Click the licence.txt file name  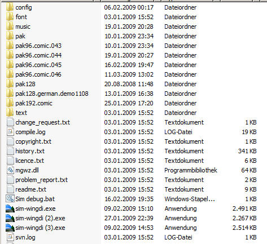click(x=30, y=161)
